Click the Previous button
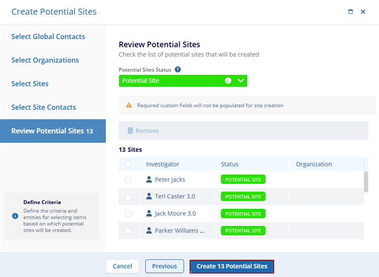 click(x=164, y=266)
